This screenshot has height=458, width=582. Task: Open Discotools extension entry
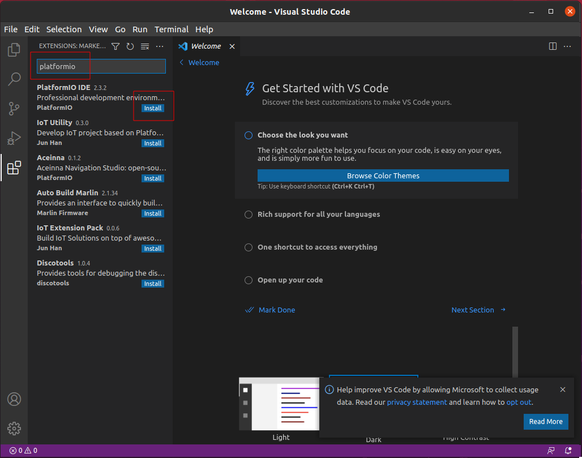click(x=100, y=273)
